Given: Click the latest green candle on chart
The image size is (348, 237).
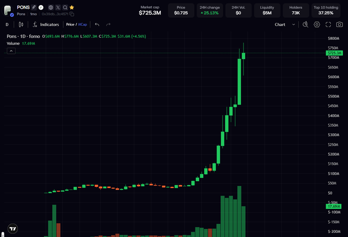Looking at the screenshot, I should pyautogui.click(x=244, y=56).
